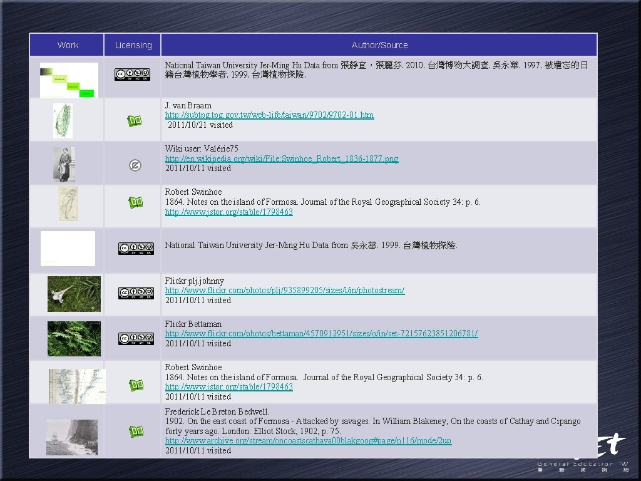Click the 'Flickr Bettaman' text

click(193, 324)
